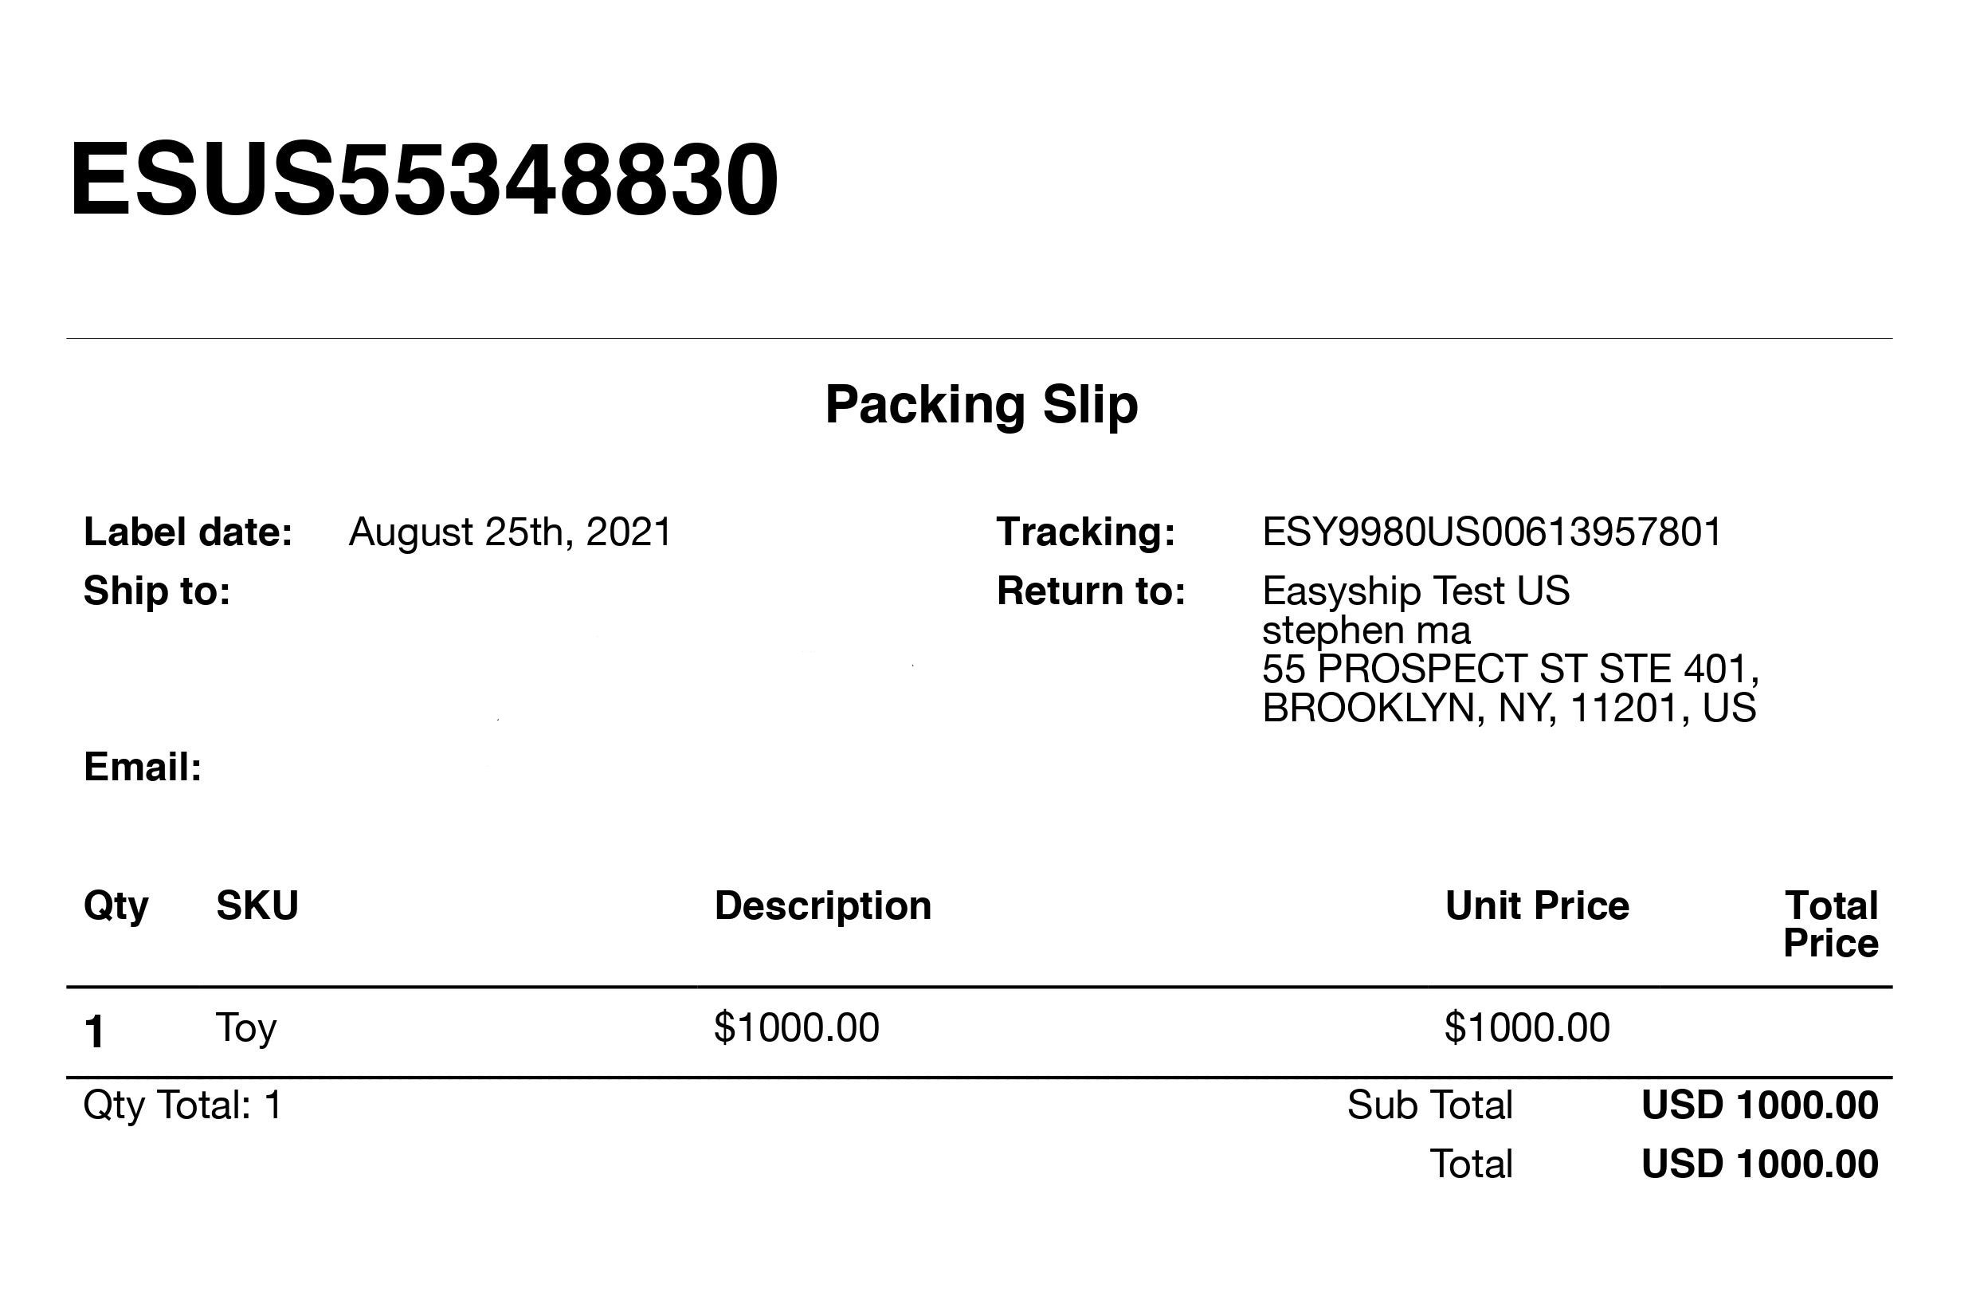Click the SKU column header

[257, 905]
